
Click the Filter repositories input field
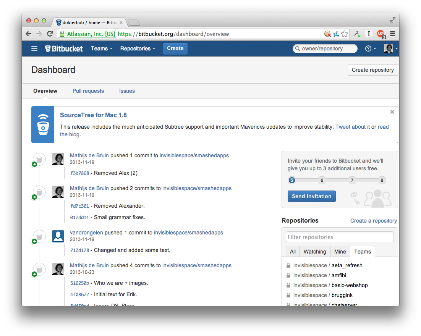point(339,237)
